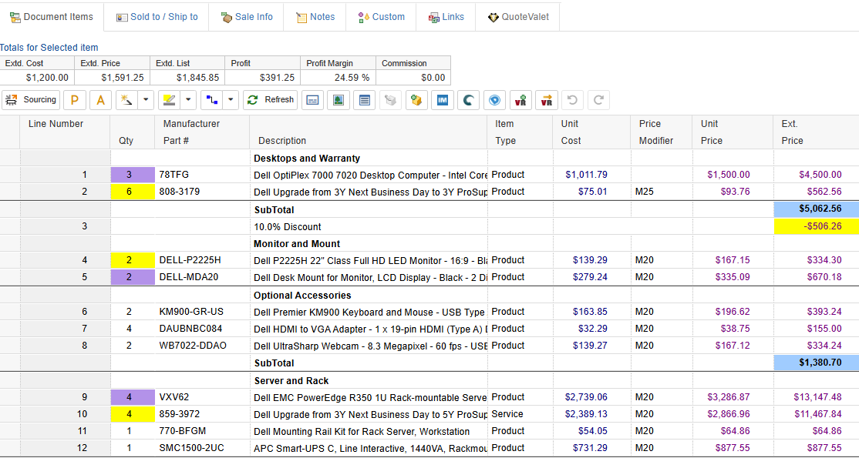859x458 pixels.
Task: Switch to the Sale Info tab
Action: coord(246,16)
